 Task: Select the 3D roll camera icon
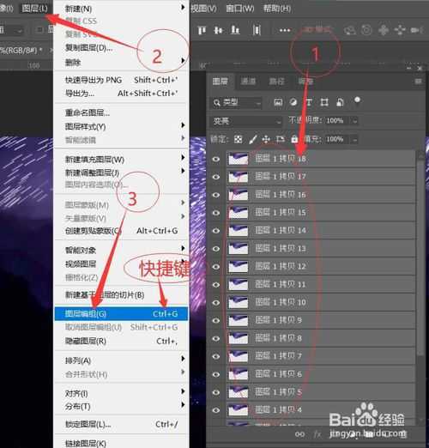[366, 30]
